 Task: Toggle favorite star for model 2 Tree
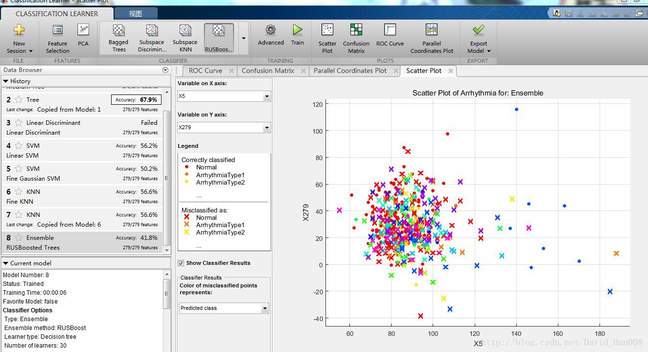[19, 99]
